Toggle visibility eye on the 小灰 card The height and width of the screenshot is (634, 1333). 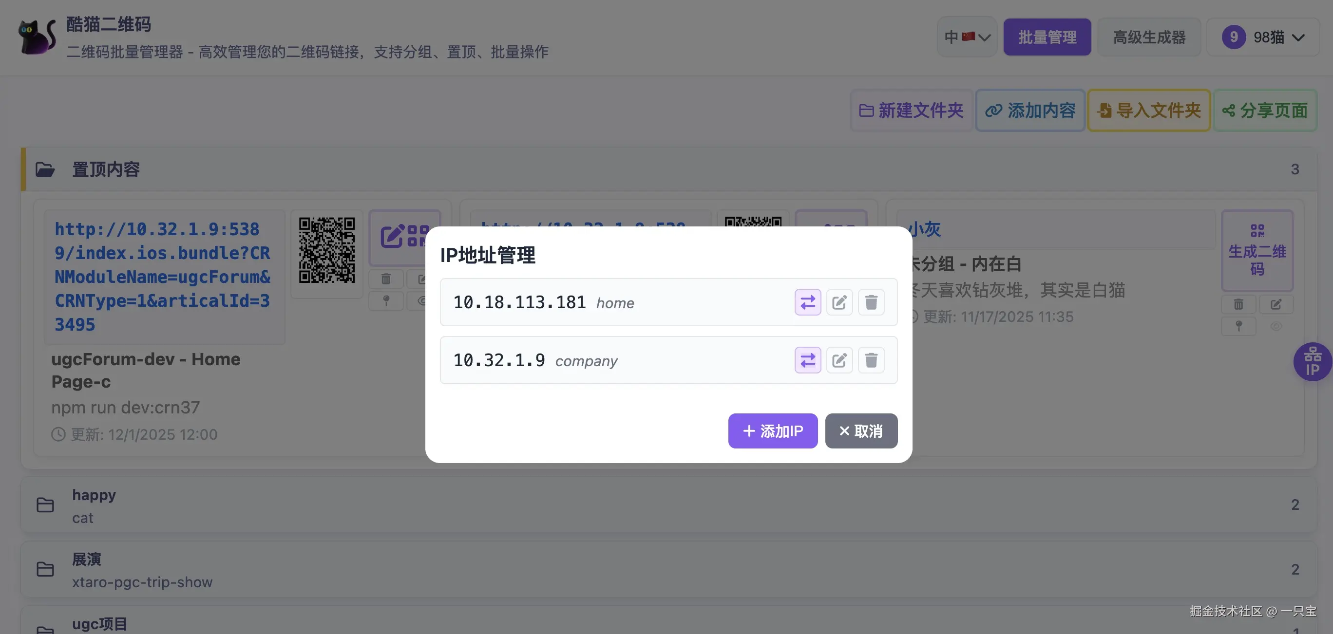click(x=1276, y=326)
